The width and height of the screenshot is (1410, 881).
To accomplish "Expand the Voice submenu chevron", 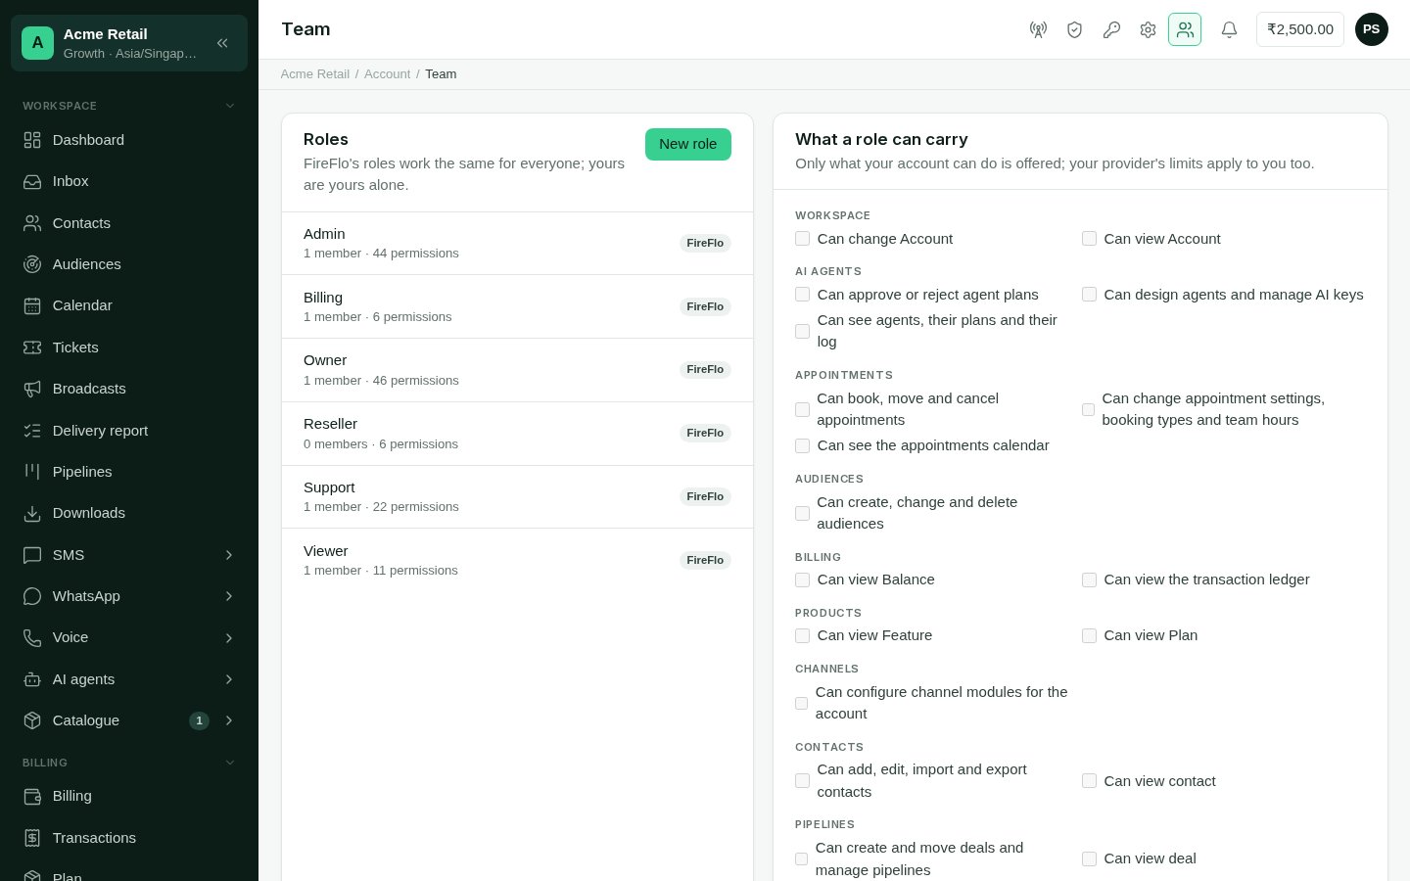I will pos(229,638).
